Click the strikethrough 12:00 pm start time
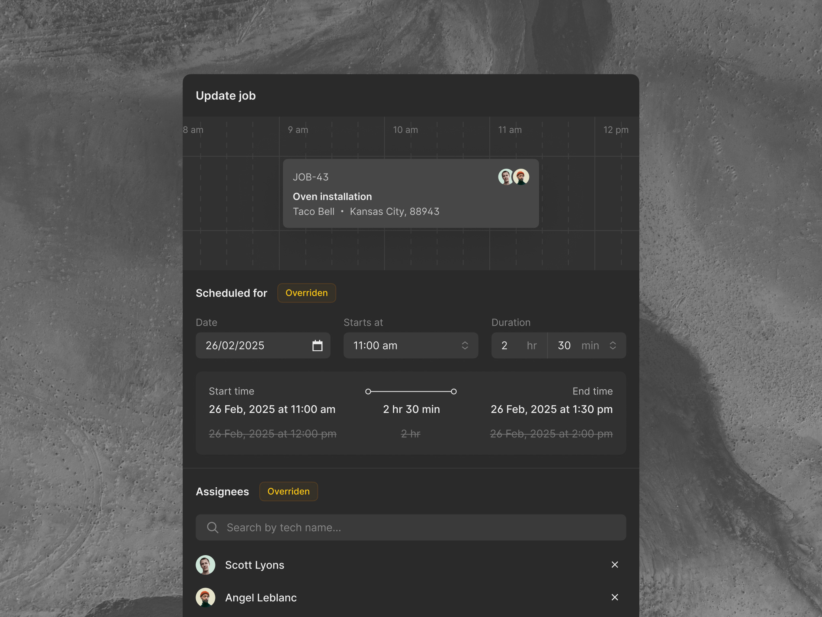This screenshot has width=822, height=617. (x=272, y=433)
